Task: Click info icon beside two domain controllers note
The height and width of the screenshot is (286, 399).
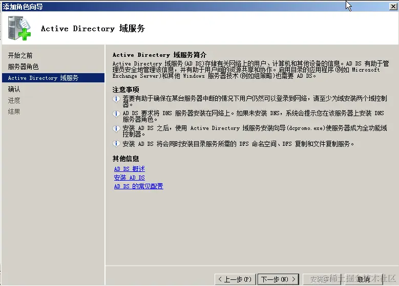Action: [116, 99]
